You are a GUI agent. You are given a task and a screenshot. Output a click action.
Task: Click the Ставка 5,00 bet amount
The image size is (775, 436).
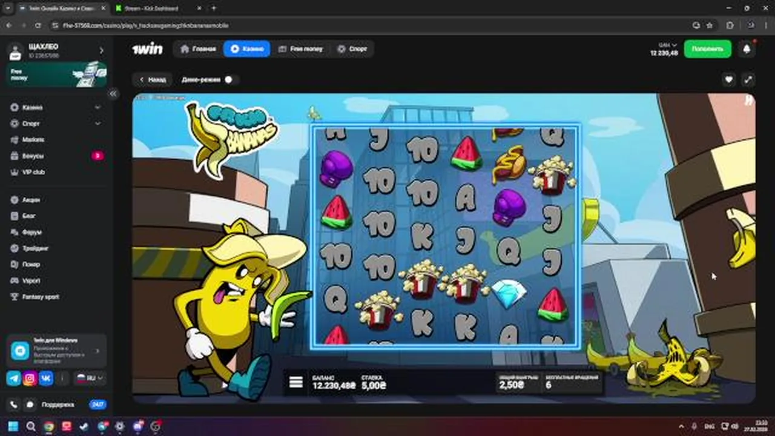pos(374,382)
